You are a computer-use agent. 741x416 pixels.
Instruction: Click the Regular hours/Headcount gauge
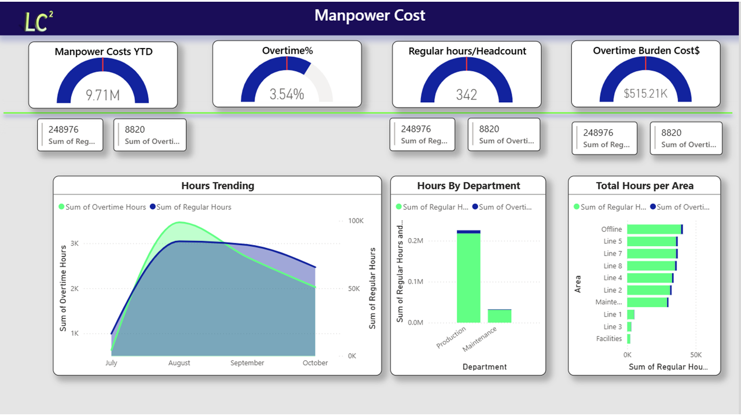point(467,78)
